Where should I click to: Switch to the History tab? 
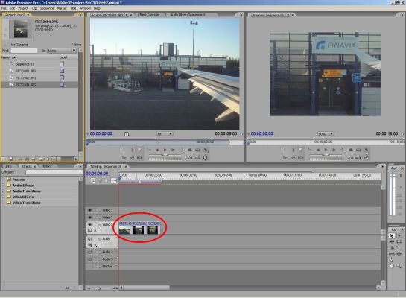click(46, 166)
